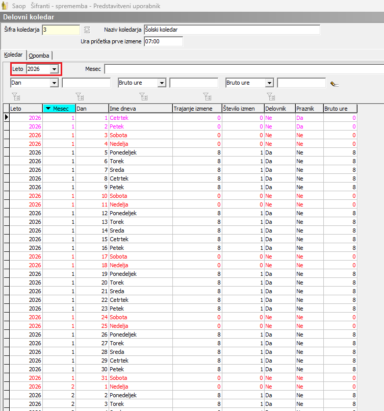Click the Mesec filter field
The image size is (384, 411).
[244, 69]
